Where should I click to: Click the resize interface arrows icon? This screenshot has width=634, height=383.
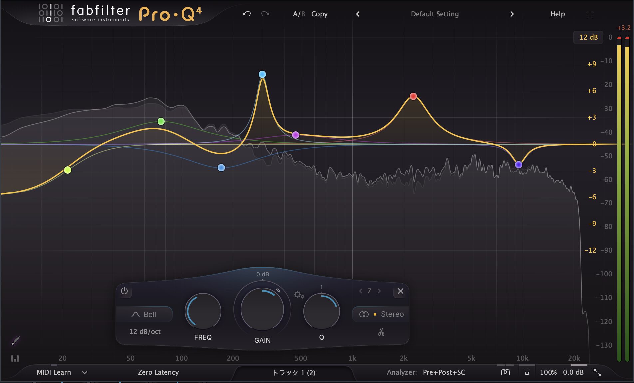pyautogui.click(x=597, y=372)
